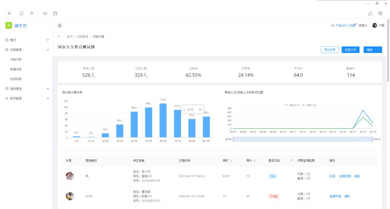Click the 及格率 value 62.55%
390x209 pixels.
(x=193, y=75)
